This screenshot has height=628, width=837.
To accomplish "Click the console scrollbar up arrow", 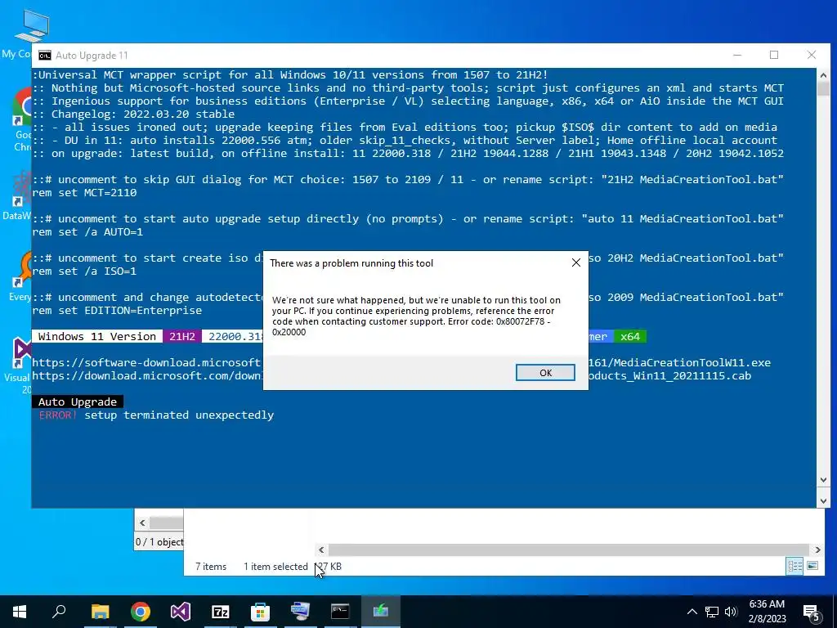I will 823,74.
